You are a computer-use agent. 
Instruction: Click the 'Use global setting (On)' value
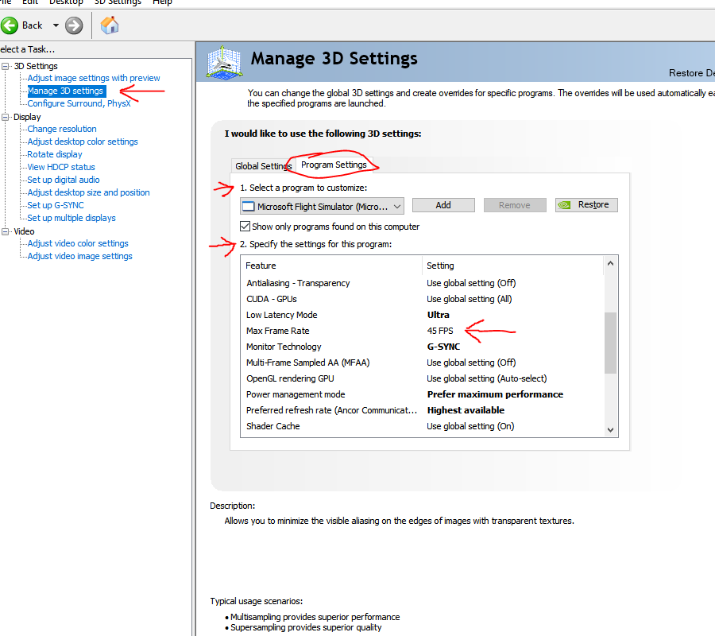click(x=470, y=427)
